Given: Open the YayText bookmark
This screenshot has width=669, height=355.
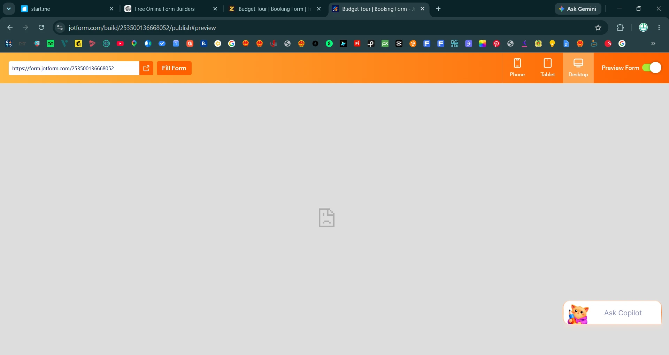Looking at the screenshot, I should (455, 44).
